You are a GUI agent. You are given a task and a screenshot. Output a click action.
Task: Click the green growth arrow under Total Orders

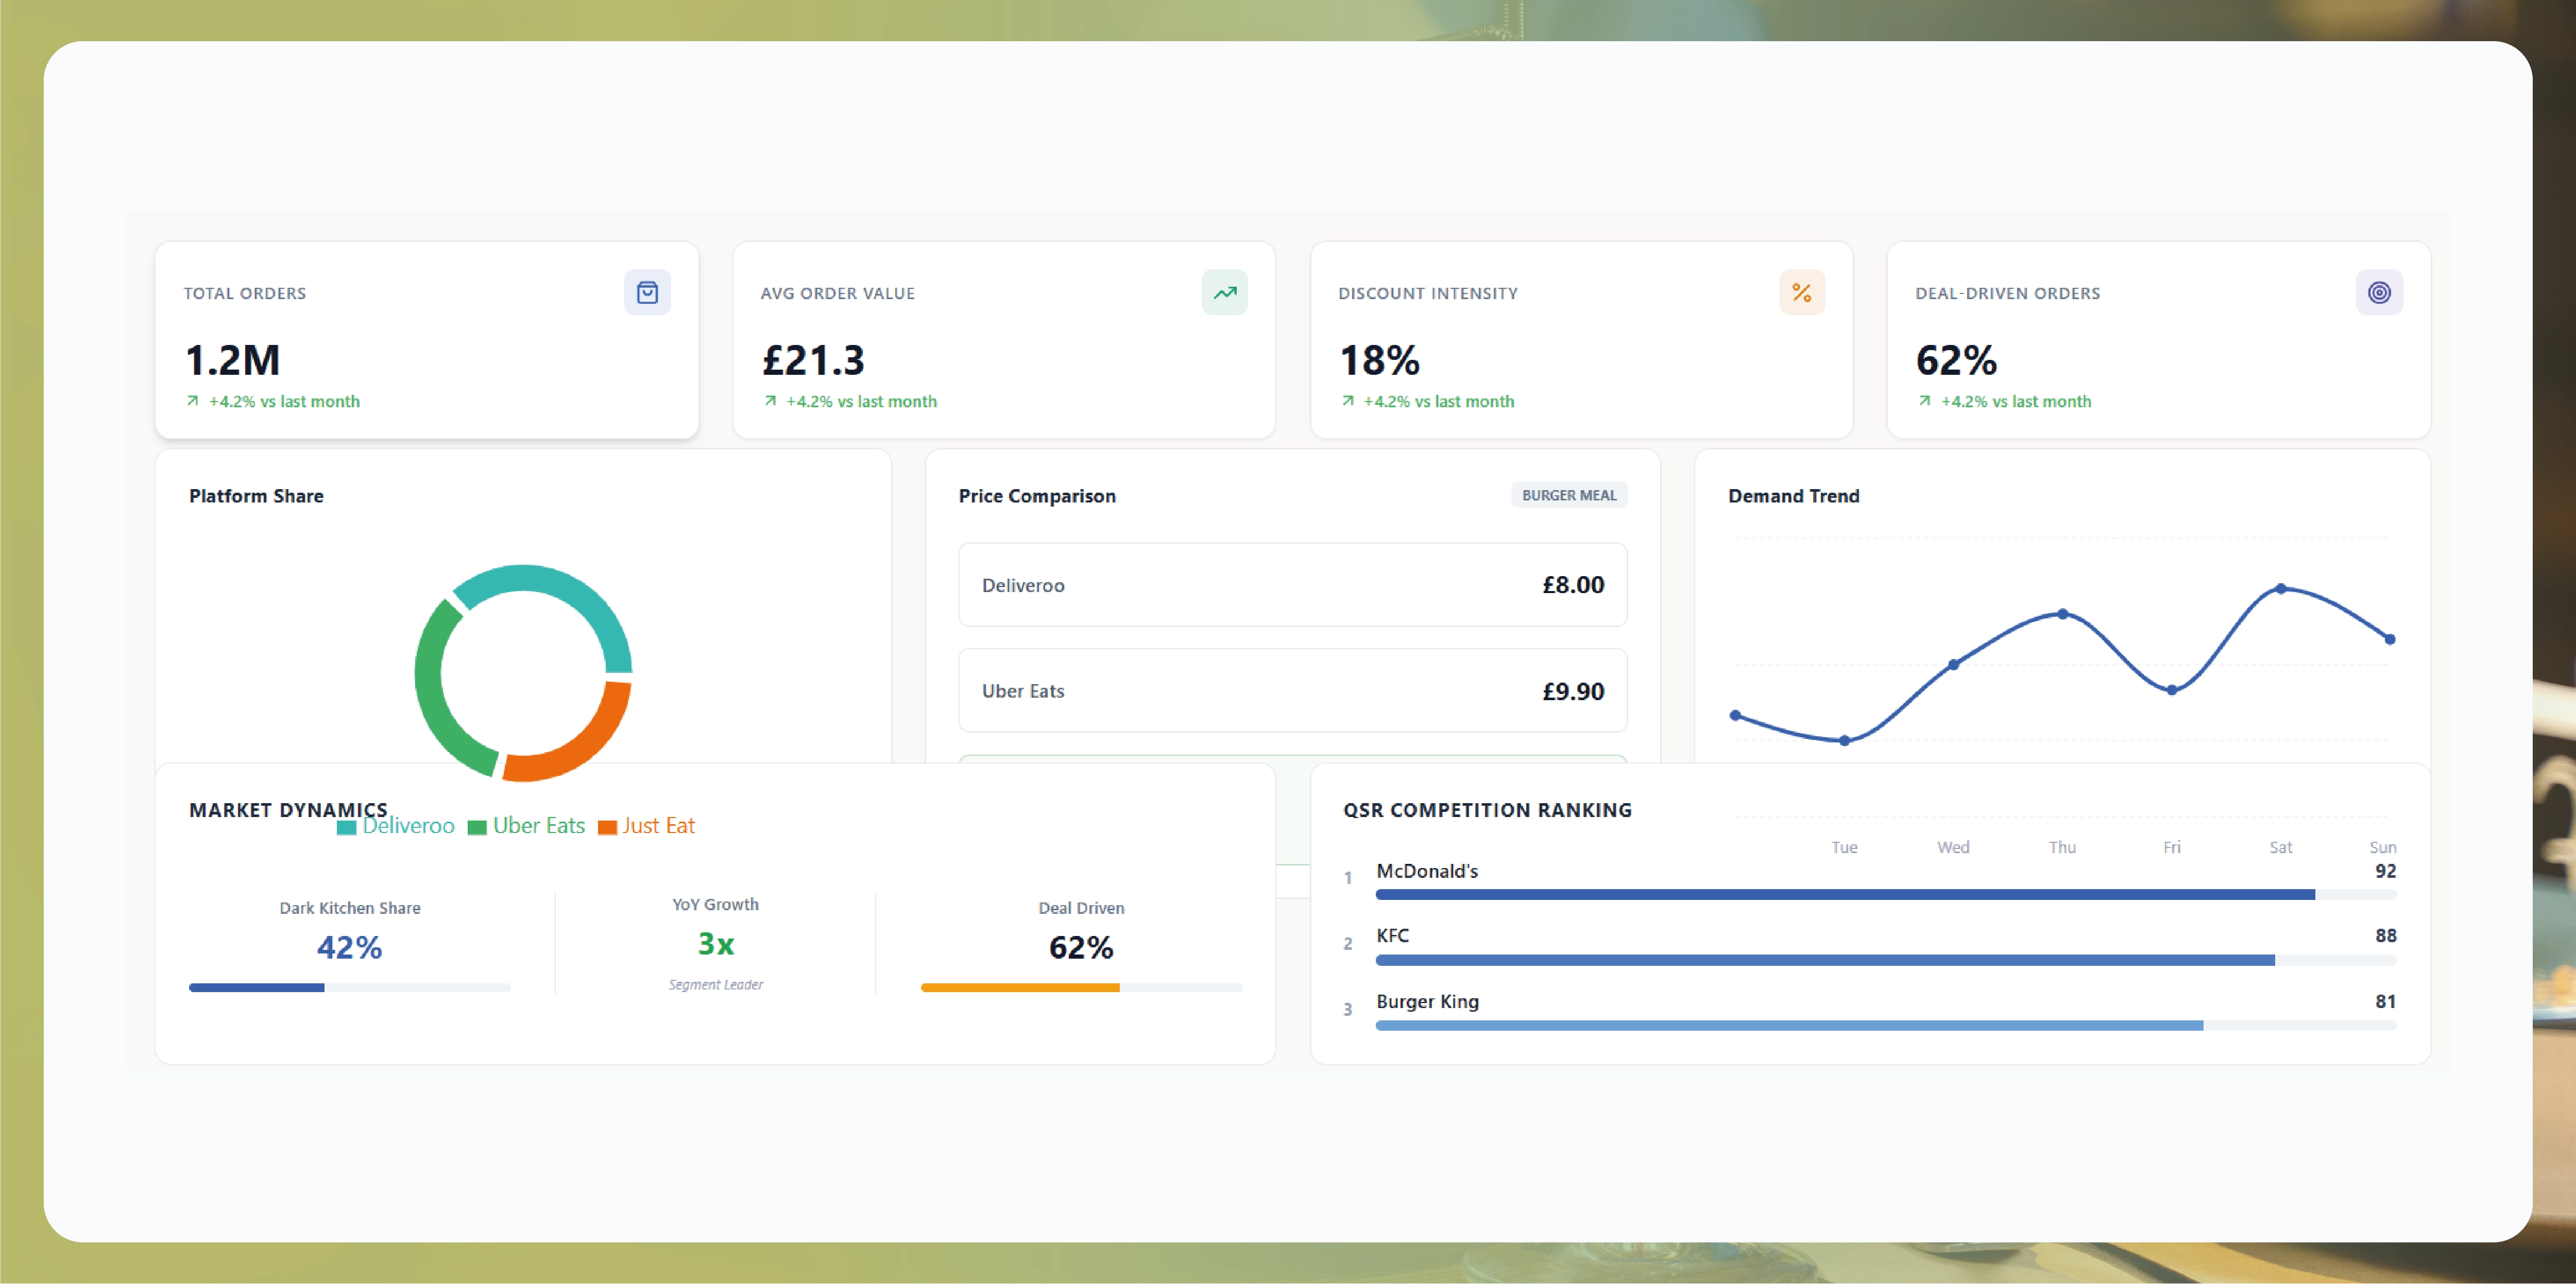tap(192, 400)
